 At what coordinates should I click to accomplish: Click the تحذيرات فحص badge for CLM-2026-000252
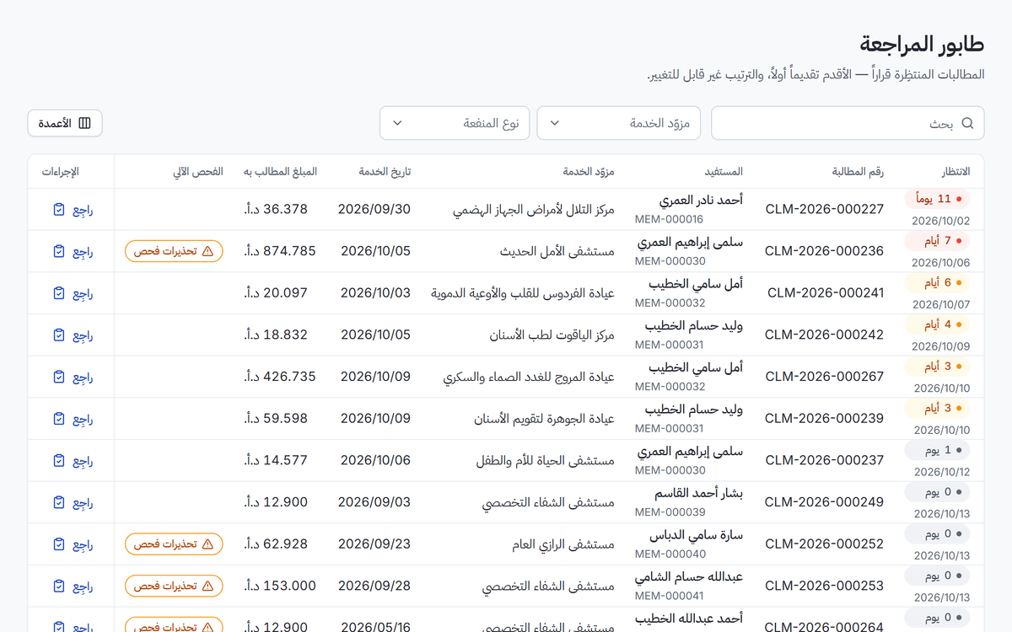coord(175,544)
